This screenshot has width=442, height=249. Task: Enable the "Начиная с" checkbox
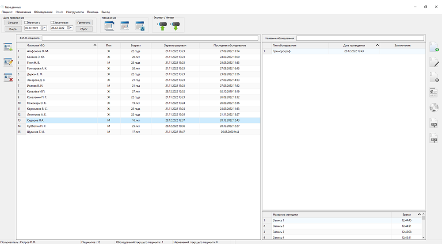click(x=26, y=22)
